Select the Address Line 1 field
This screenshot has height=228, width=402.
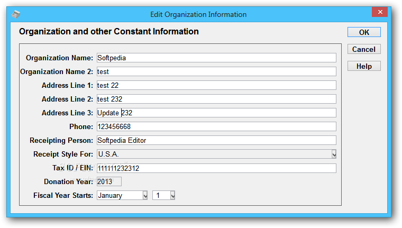[216, 85]
